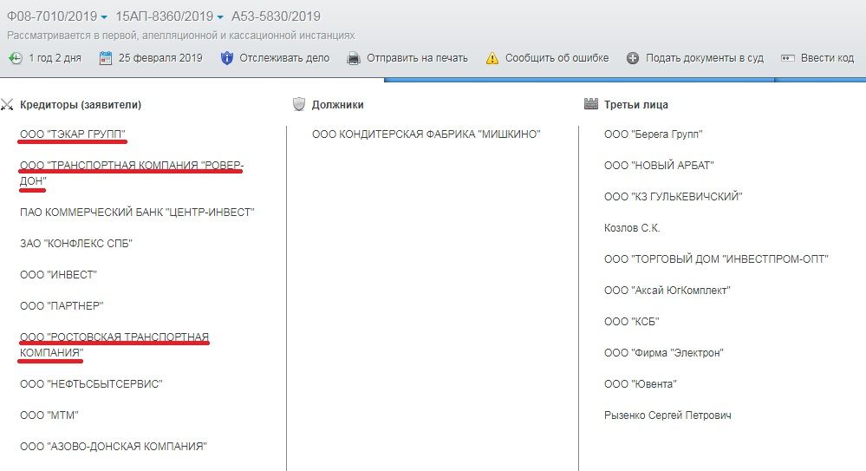Click the date 25 февраля 2019

pyautogui.click(x=160, y=58)
